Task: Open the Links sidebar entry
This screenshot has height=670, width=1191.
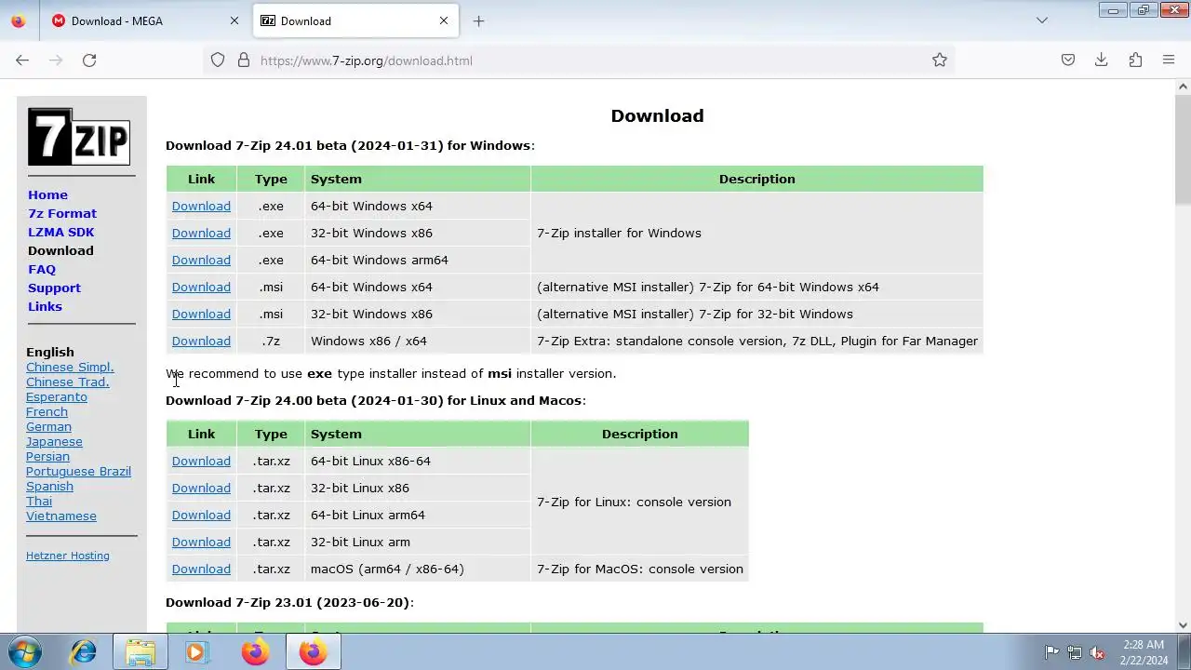Action: 45,306
